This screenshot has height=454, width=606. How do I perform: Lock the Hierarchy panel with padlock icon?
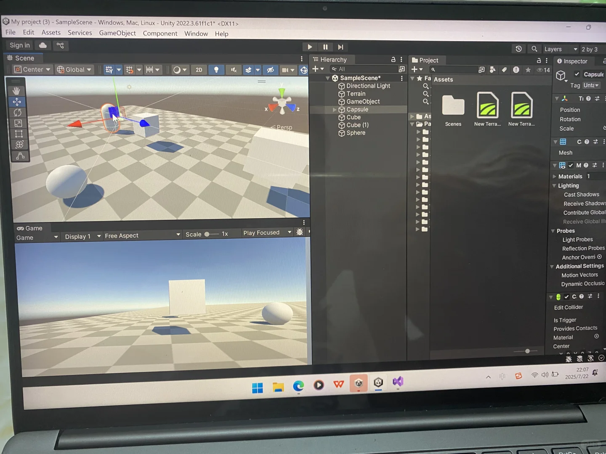tap(393, 60)
